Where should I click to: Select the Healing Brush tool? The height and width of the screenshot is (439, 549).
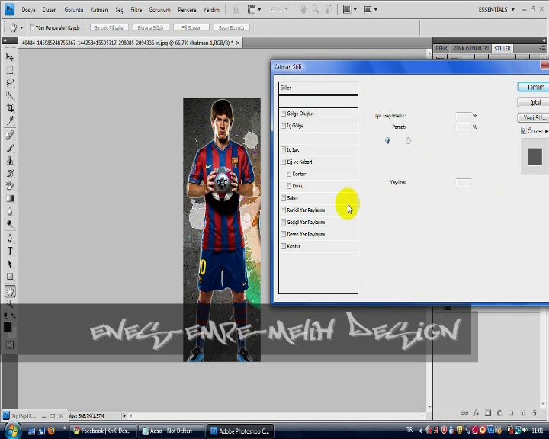point(10,136)
